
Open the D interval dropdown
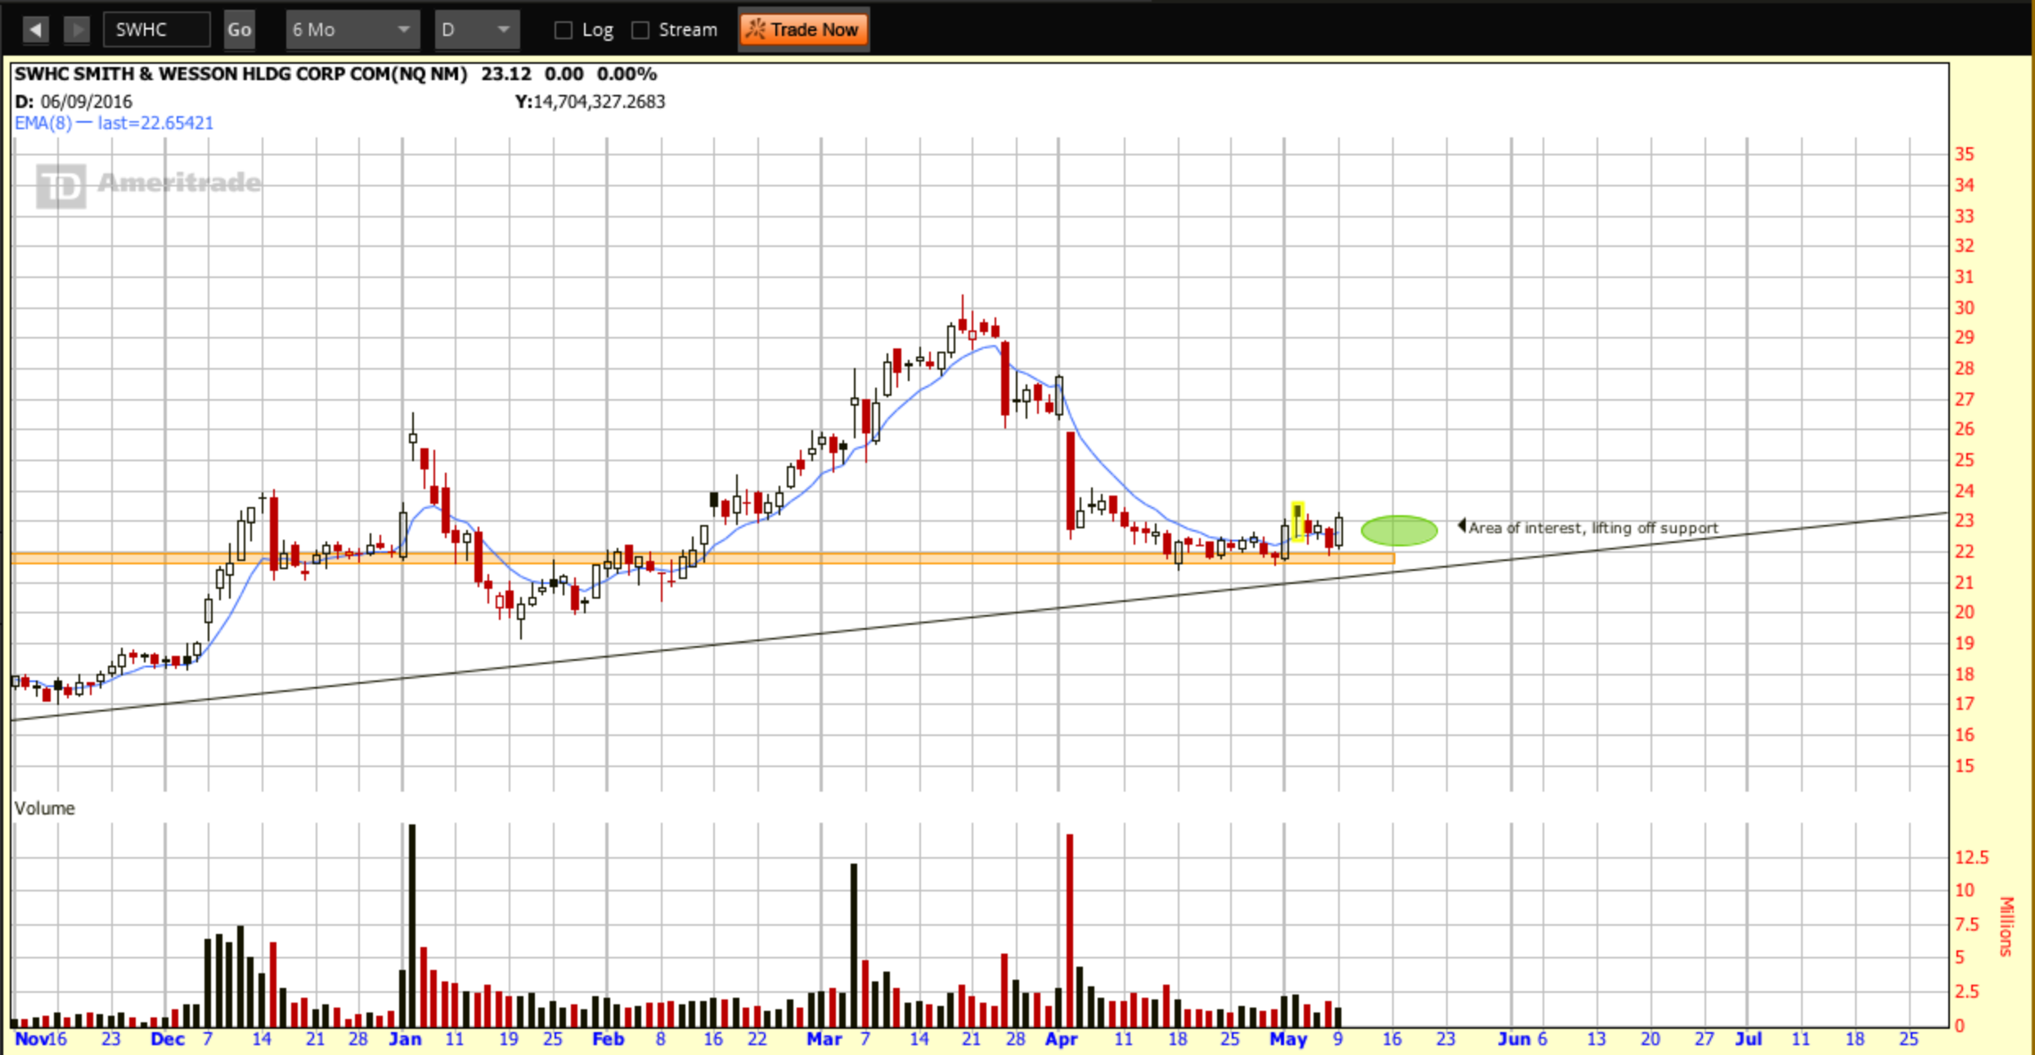pos(477,29)
